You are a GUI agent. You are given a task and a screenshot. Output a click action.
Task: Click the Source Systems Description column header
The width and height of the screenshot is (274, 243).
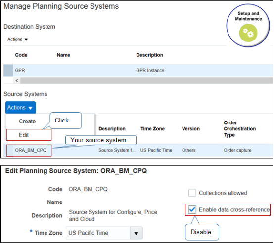pos(112,129)
